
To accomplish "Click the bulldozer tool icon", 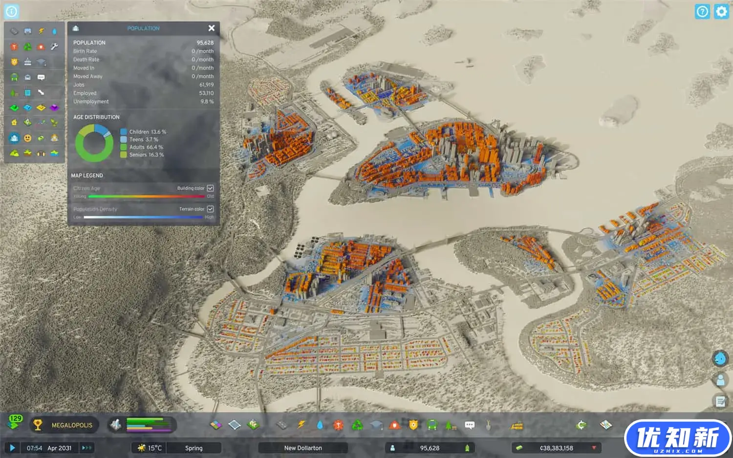I will [x=517, y=425].
